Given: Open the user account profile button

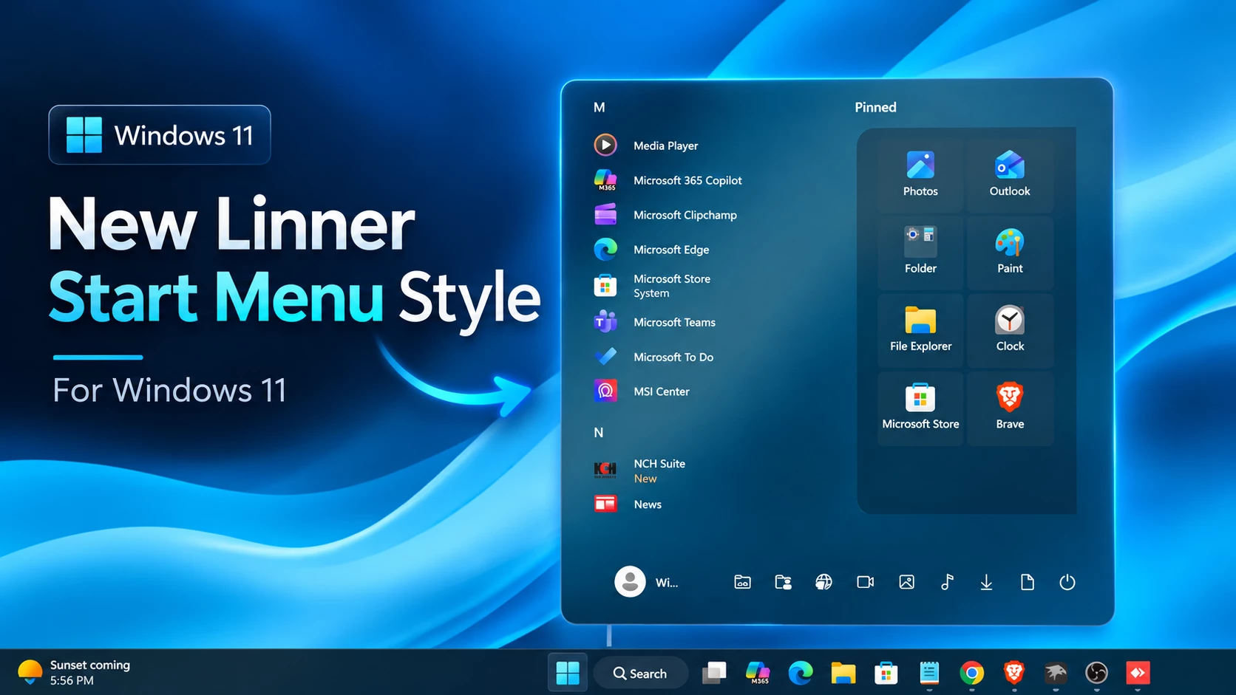Looking at the screenshot, I should tap(646, 582).
